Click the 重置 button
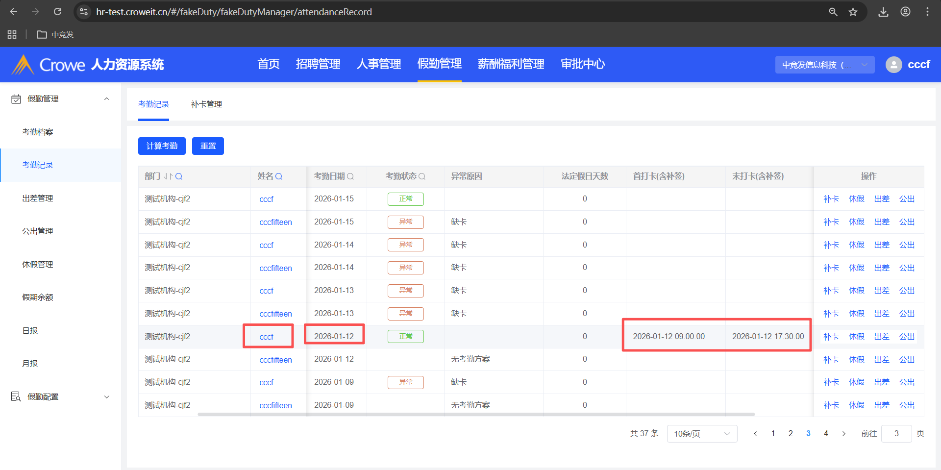This screenshot has height=470, width=941. [208, 146]
